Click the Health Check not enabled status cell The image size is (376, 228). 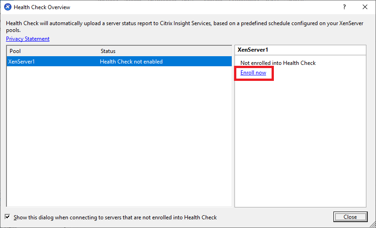[131, 62]
